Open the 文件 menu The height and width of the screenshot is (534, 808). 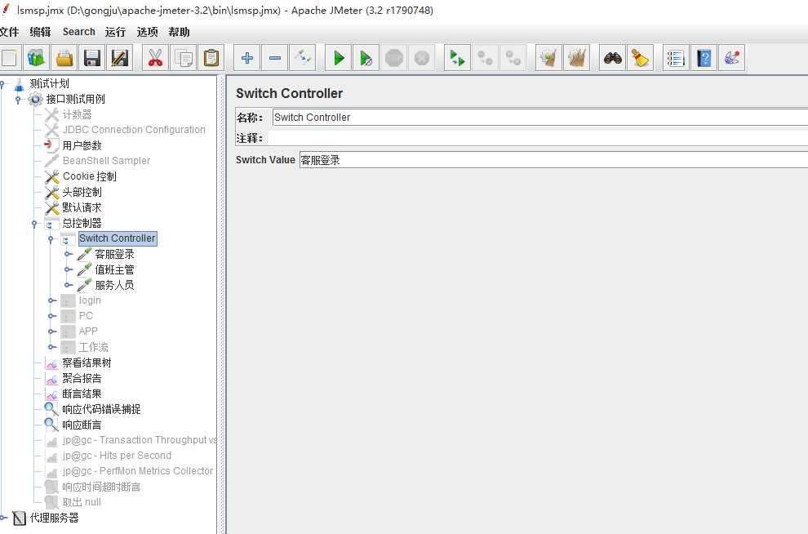tap(9, 32)
